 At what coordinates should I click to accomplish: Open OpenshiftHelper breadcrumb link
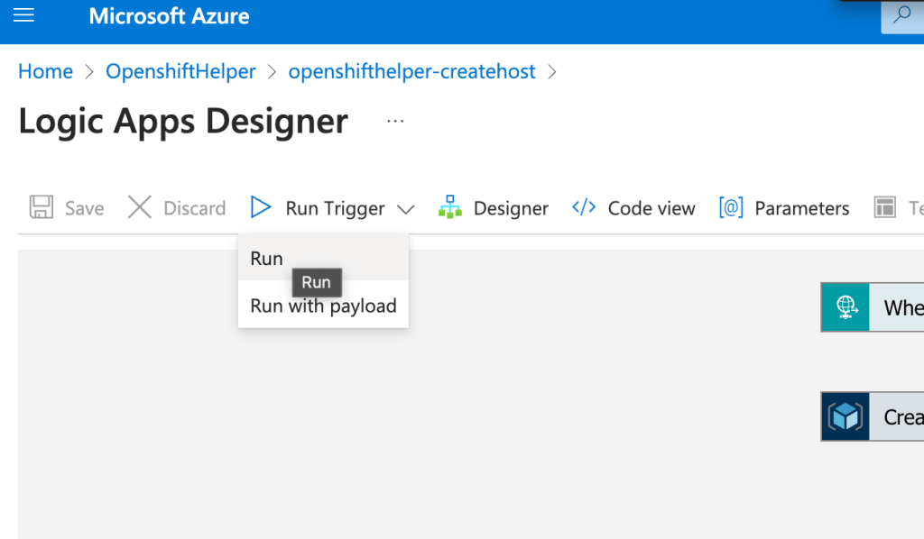[180, 71]
